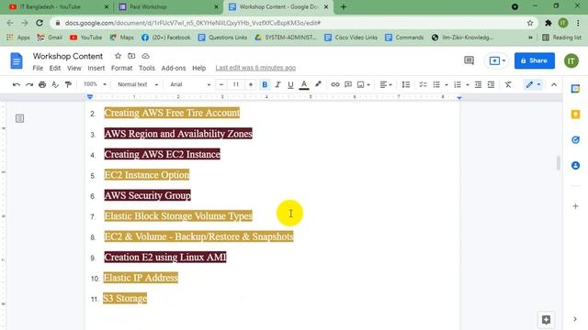This screenshot has width=588, height=330.
Task: Select the Paint format roller icon
Action: (x=68, y=84)
